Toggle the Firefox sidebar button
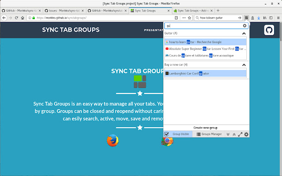Image resolution: width=282 pixels, height=176 pixels. point(271,18)
